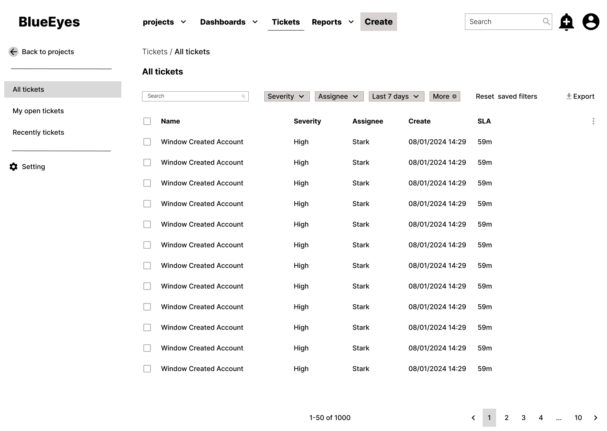Click the Export download icon
This screenshot has height=431, width=607.
(569, 96)
